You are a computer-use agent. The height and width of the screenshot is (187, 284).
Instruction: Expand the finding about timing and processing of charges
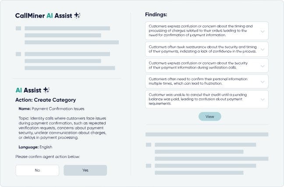(x=262, y=32)
